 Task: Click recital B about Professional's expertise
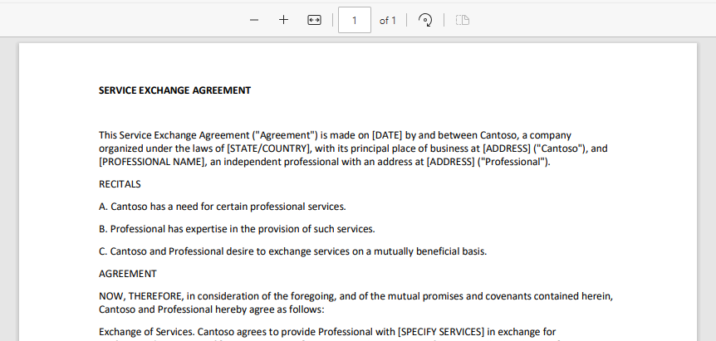(x=237, y=229)
